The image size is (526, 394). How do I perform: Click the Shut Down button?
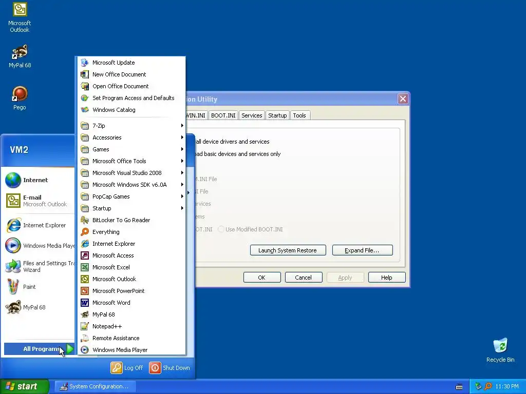coord(170,368)
